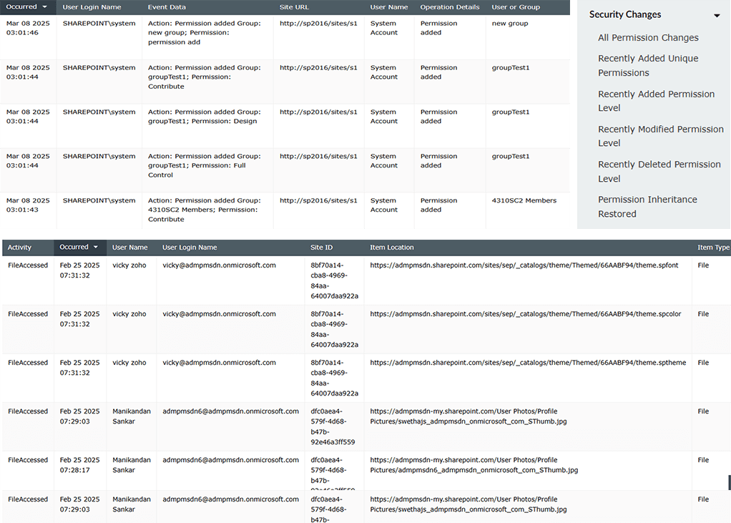Click the Event Data column header
Viewport: 731px width, 523px height.
coord(167,7)
